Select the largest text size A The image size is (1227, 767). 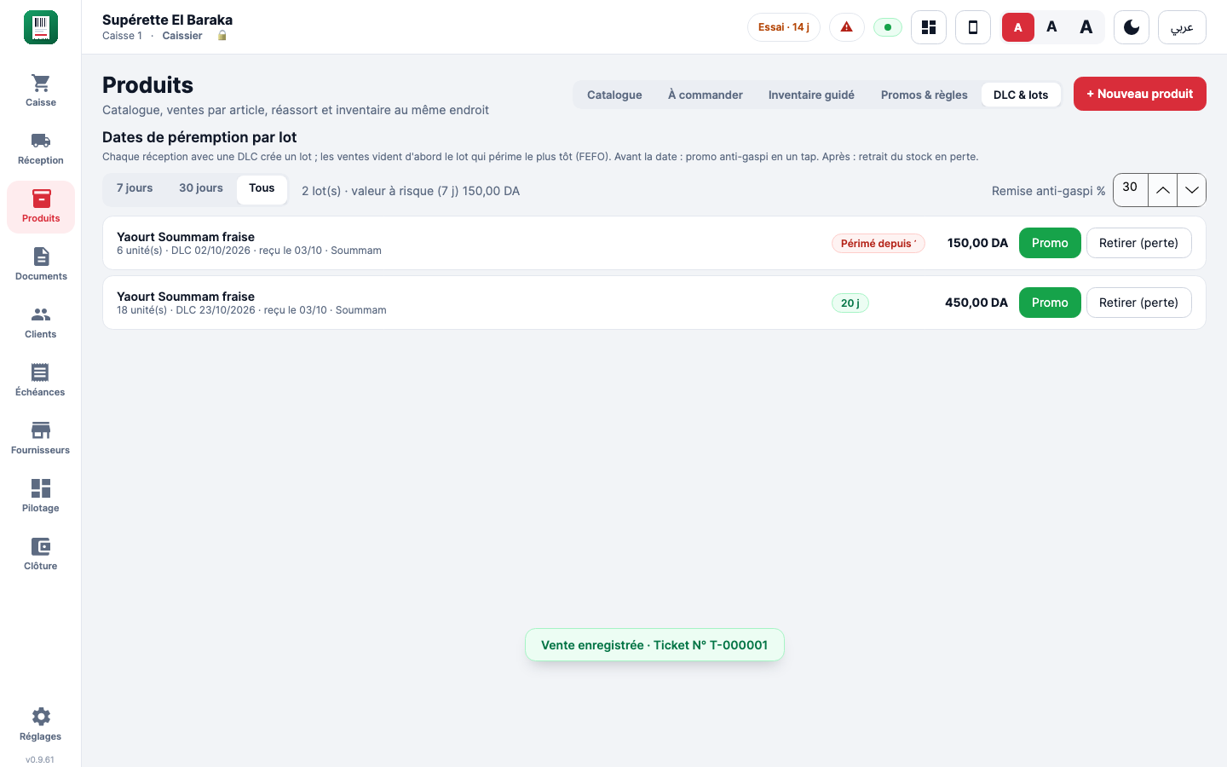(x=1086, y=27)
